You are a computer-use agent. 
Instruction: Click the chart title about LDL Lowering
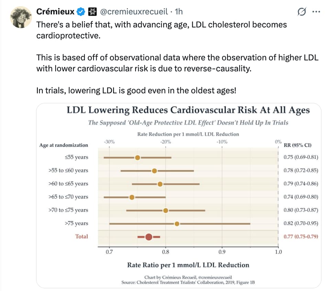coord(188,110)
